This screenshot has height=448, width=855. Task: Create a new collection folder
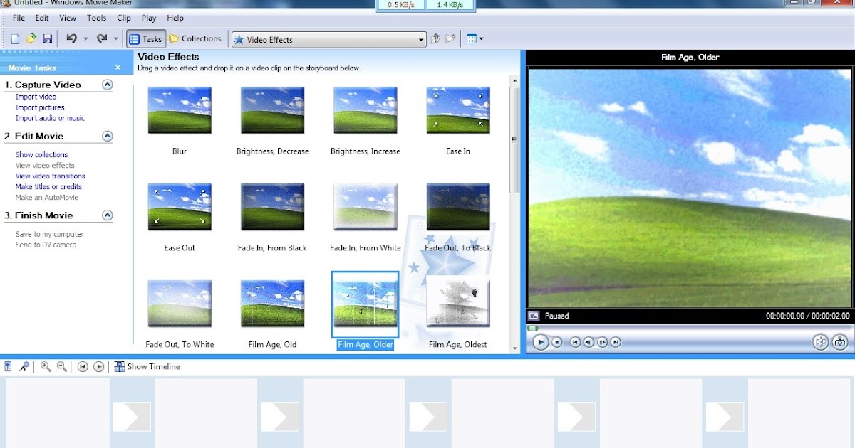coord(450,39)
